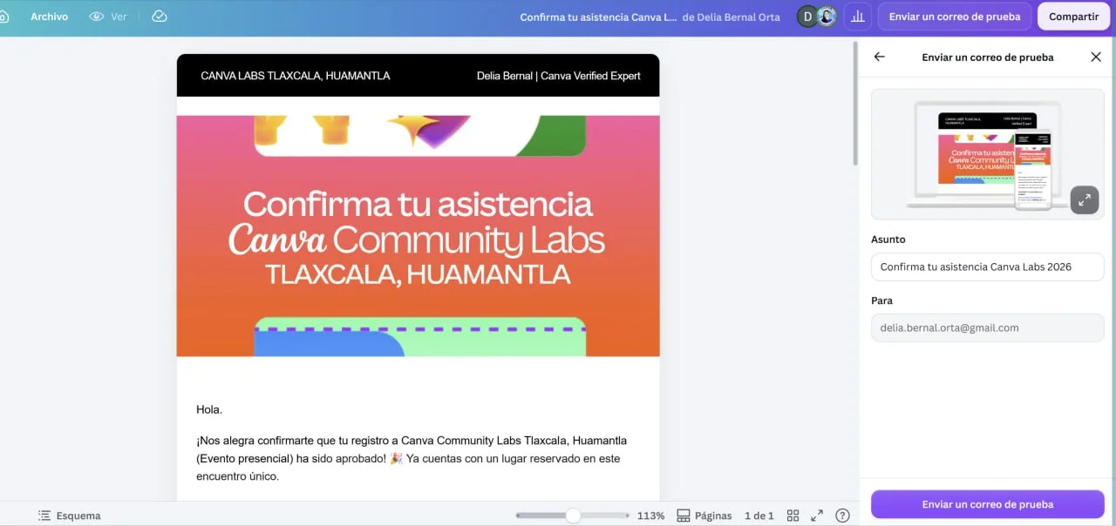Open the Esquema outline panel
The width and height of the screenshot is (1116, 526).
click(69, 516)
